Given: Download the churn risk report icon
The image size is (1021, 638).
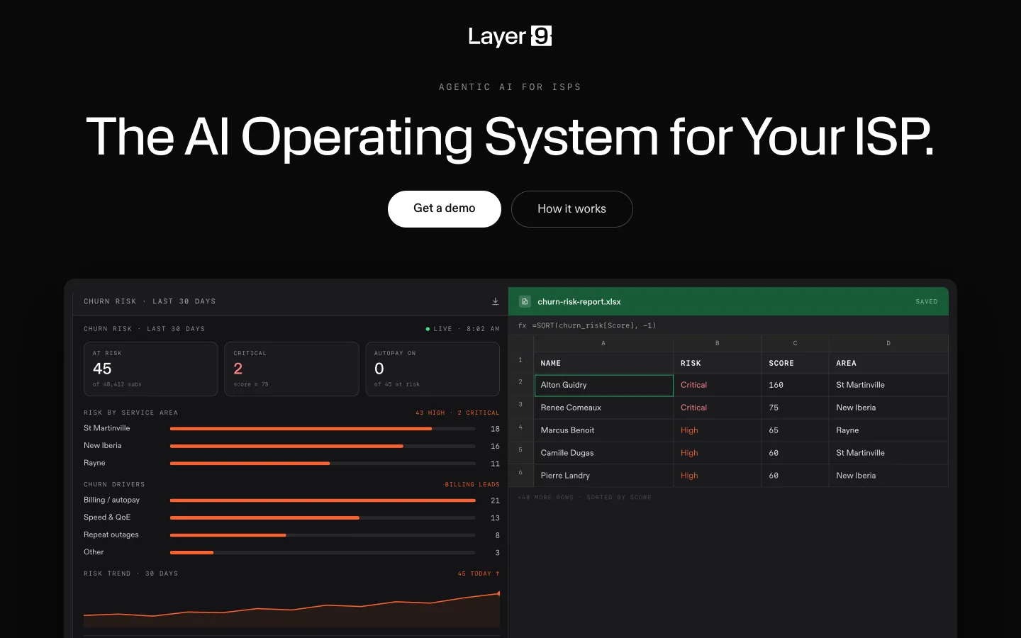Looking at the screenshot, I should (495, 301).
